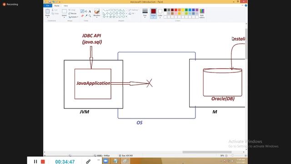Click the Paint Help icon

click(x=246, y=5)
